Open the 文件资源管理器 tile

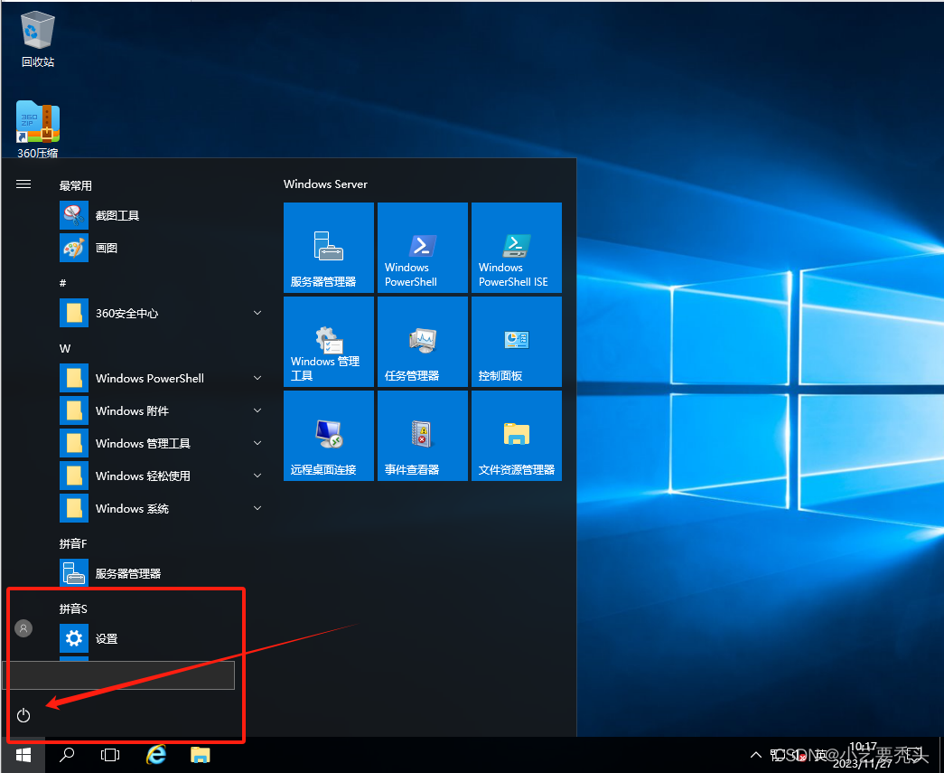pyautogui.click(x=517, y=436)
